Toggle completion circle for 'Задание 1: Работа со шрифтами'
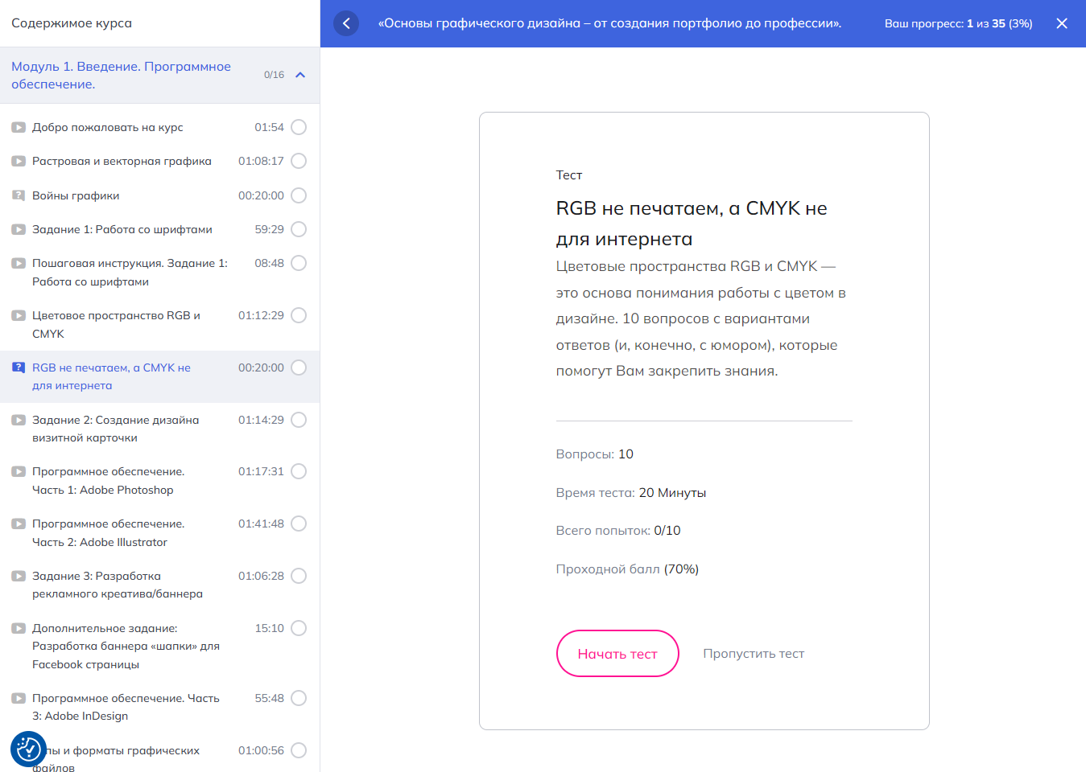 click(x=299, y=229)
